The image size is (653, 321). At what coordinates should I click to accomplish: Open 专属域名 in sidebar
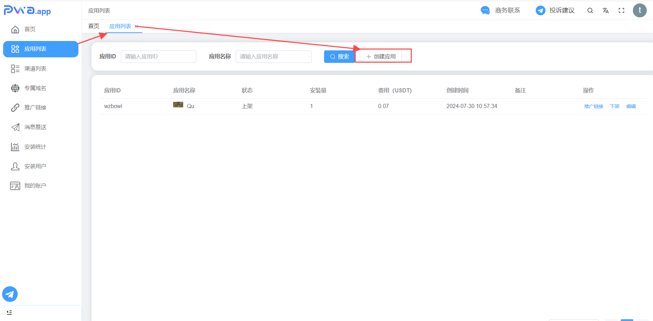point(35,88)
